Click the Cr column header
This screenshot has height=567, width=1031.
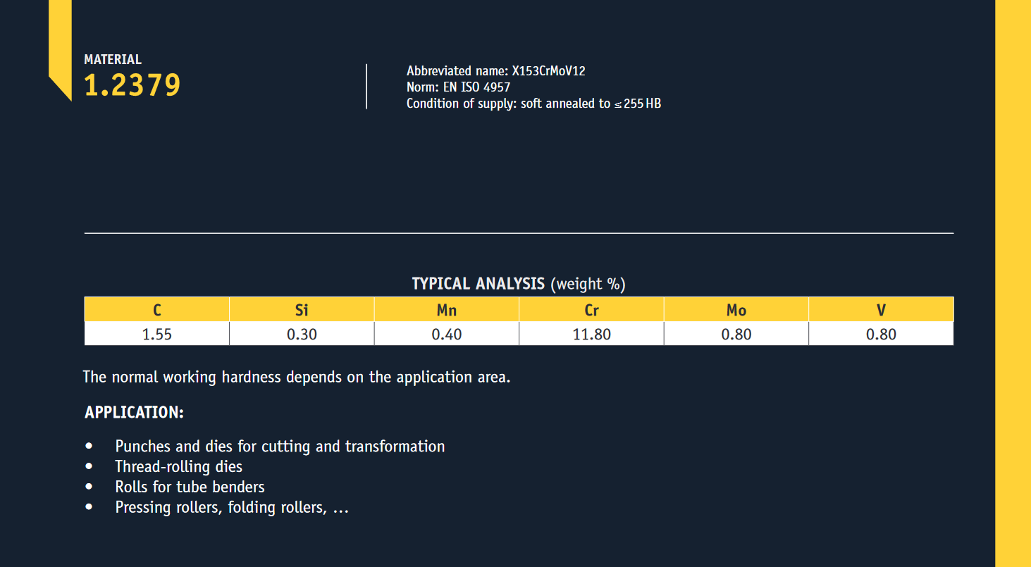[591, 310]
